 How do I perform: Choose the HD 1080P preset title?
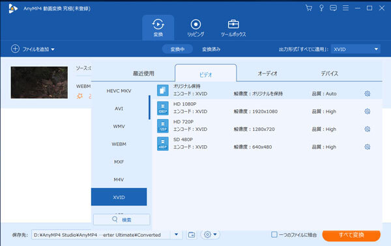(x=185, y=104)
